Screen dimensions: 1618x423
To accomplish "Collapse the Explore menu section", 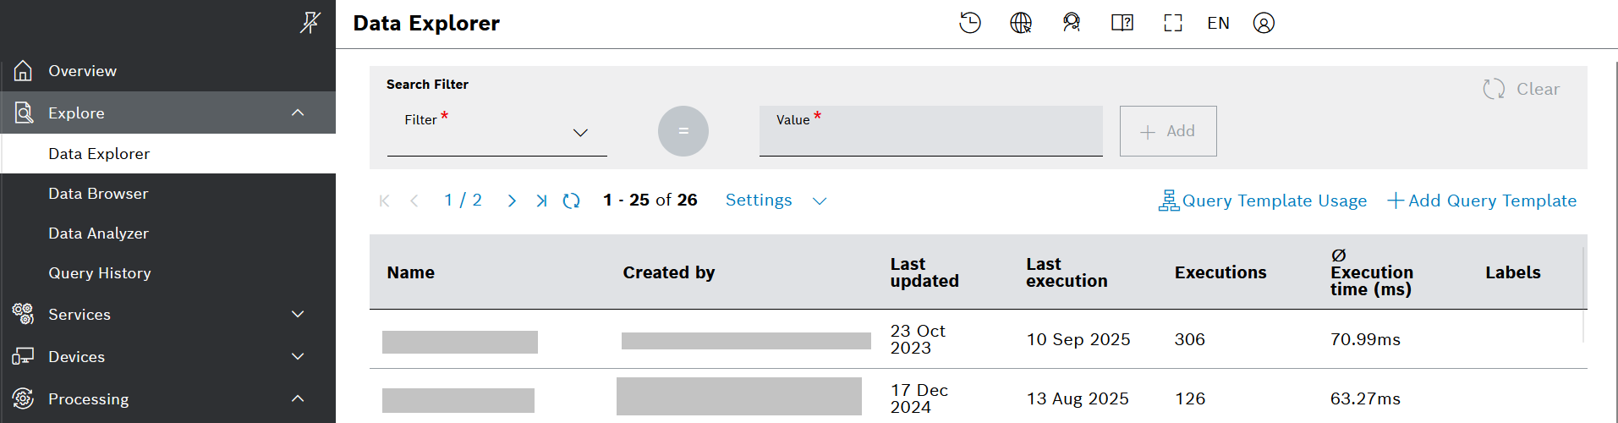I will [x=298, y=113].
